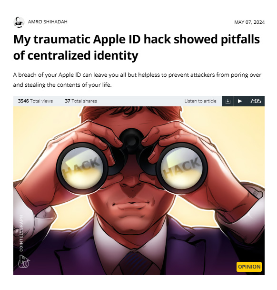Screen dimensions: 277x290
Task: Download the article audio file
Action: (228, 101)
